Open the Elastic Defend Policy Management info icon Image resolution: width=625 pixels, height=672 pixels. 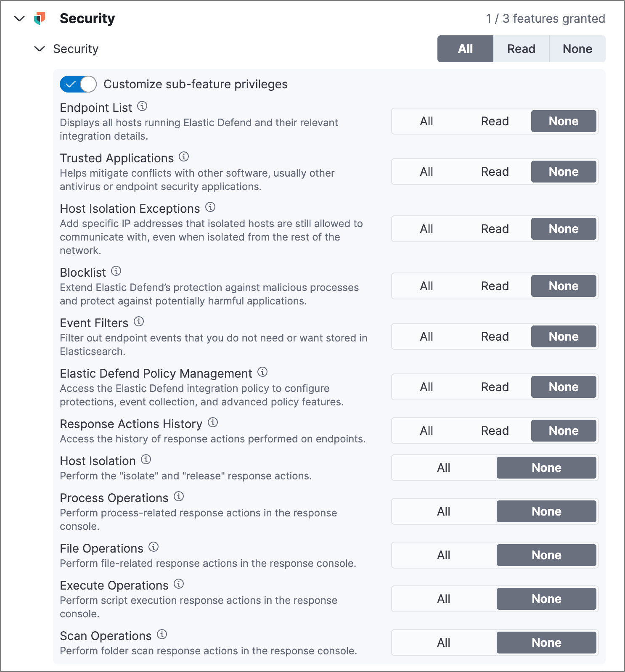263,372
